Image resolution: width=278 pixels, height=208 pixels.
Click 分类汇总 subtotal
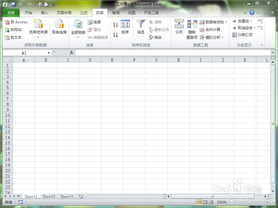pyautogui.click(x=242, y=35)
